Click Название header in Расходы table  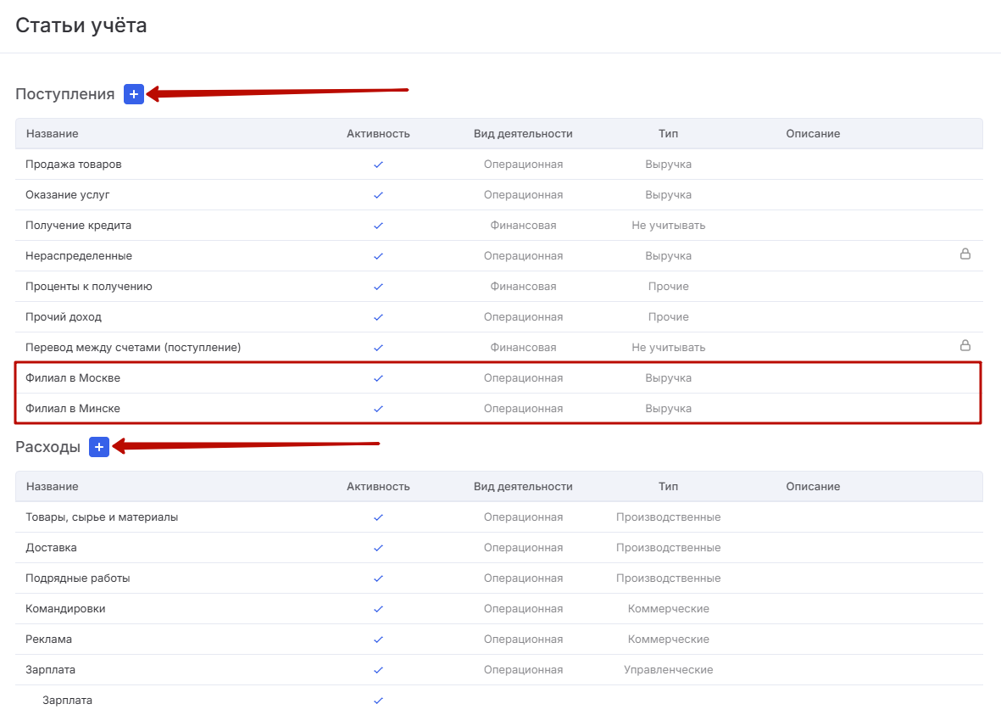coord(53,486)
